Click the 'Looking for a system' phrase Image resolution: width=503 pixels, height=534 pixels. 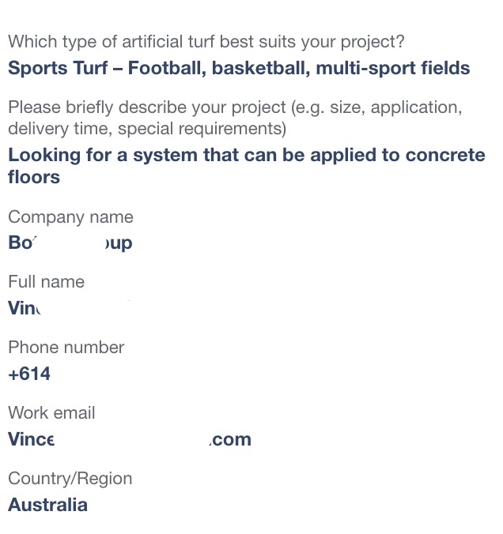103,156
